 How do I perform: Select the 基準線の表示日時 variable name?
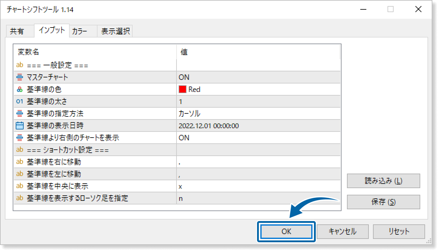pyautogui.click(x=55, y=125)
